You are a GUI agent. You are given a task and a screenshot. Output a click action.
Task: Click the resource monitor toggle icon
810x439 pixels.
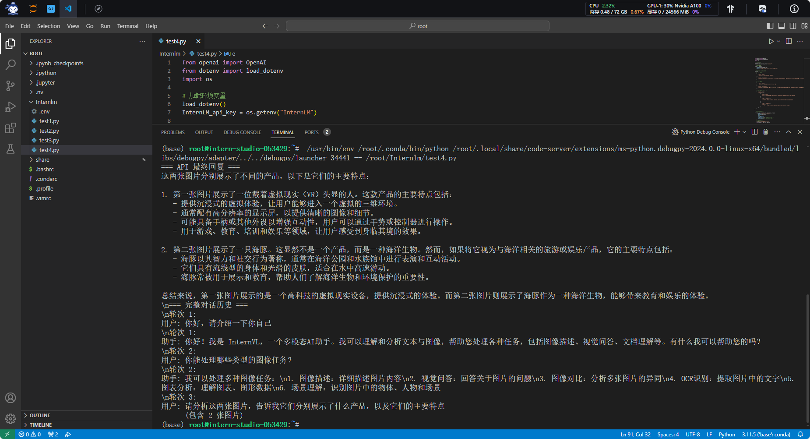click(x=762, y=9)
